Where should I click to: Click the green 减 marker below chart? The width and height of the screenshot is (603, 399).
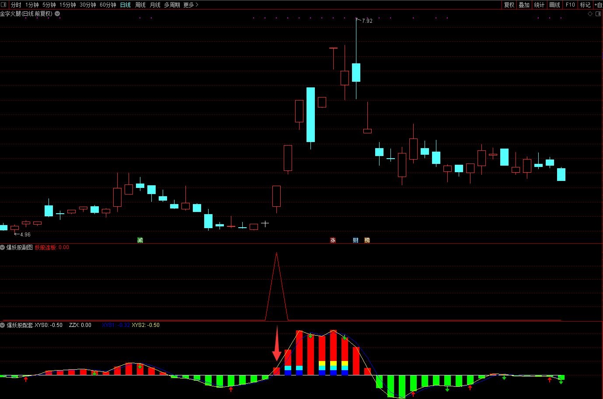[x=140, y=240]
